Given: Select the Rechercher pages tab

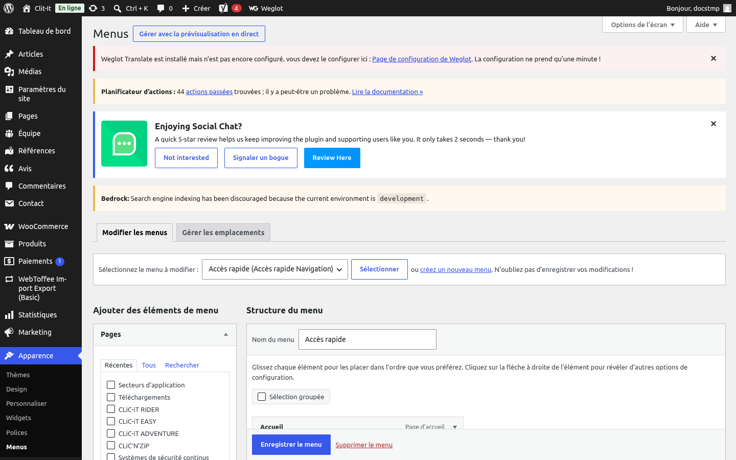Looking at the screenshot, I should click(182, 365).
